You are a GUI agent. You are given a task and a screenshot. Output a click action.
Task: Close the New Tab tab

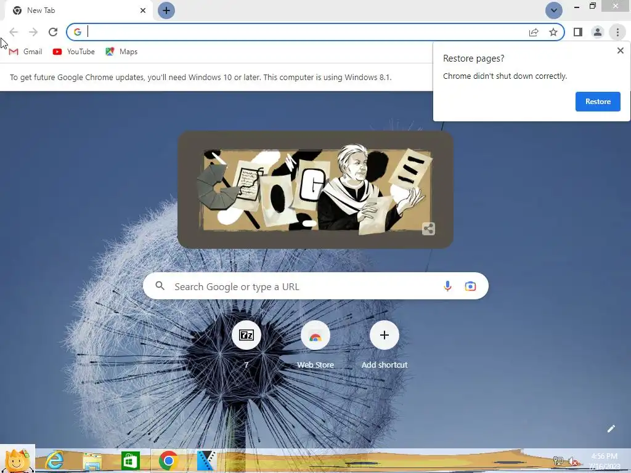(x=143, y=10)
